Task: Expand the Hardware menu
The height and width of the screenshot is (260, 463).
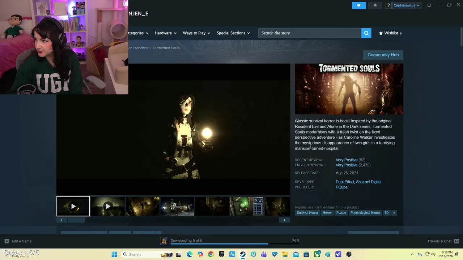Action: (x=165, y=33)
